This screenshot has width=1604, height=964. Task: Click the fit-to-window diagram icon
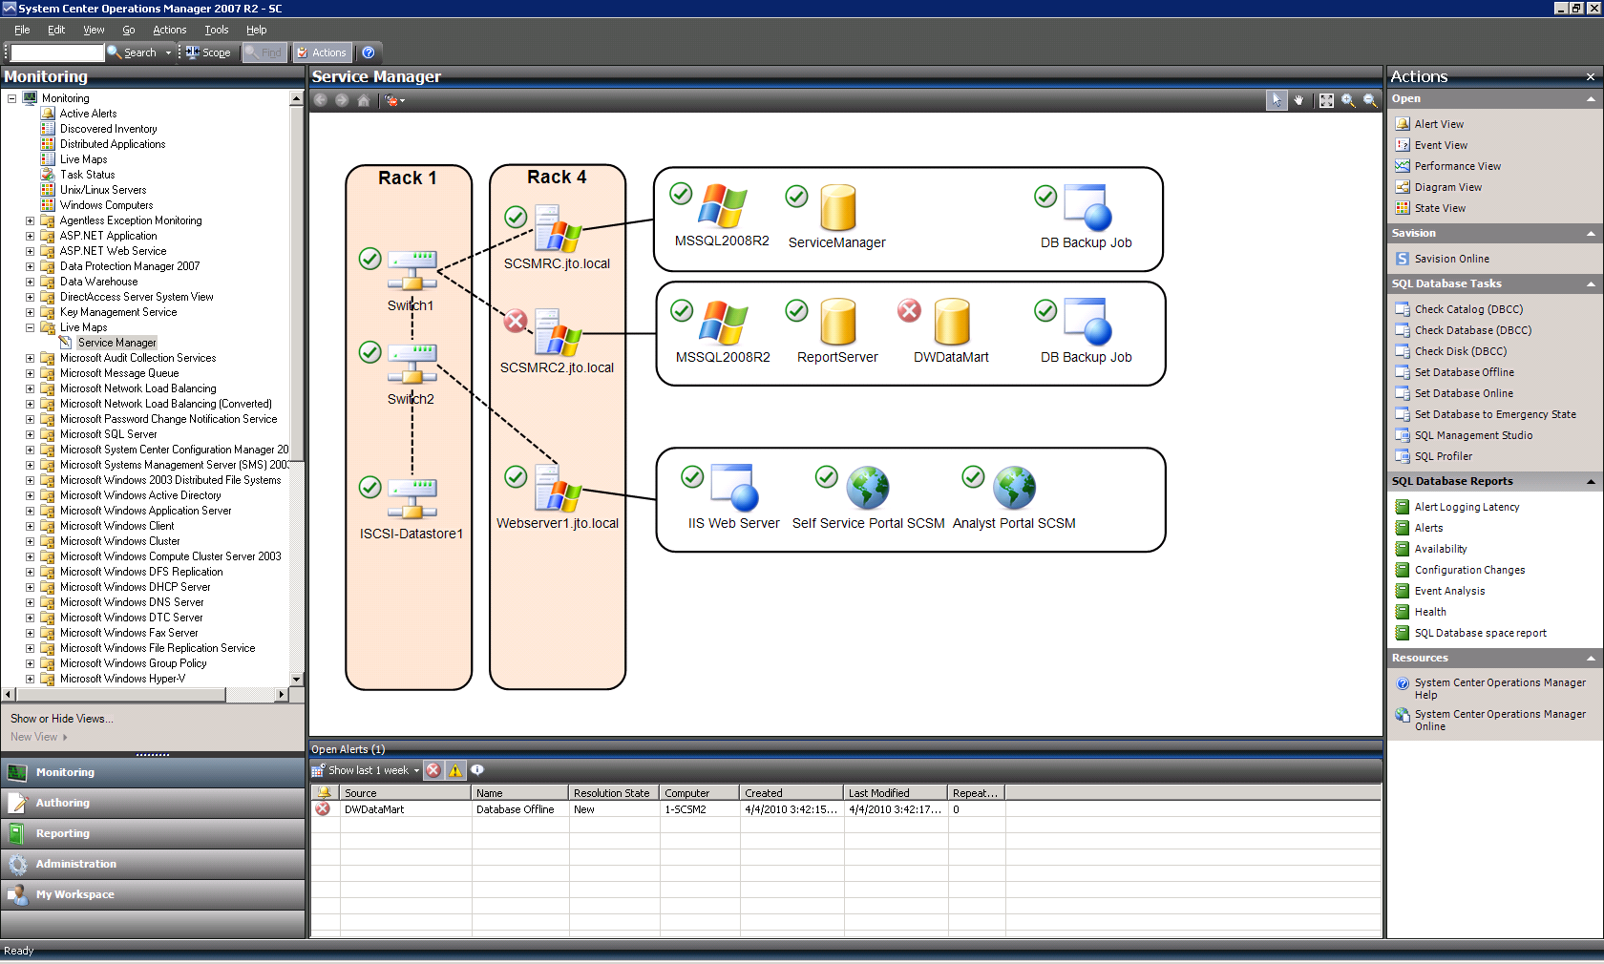[1326, 100]
